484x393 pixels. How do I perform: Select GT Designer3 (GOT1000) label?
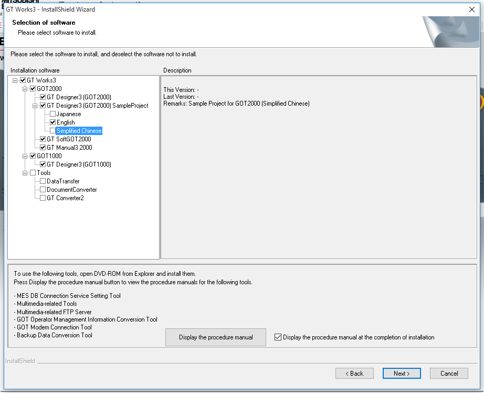point(79,164)
